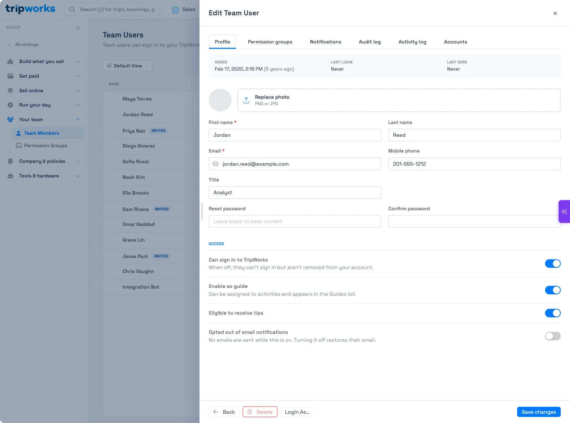Viewport: 570px width, 423px height.
Task: Click the user avatar placeholder circle
Action: coord(220,100)
